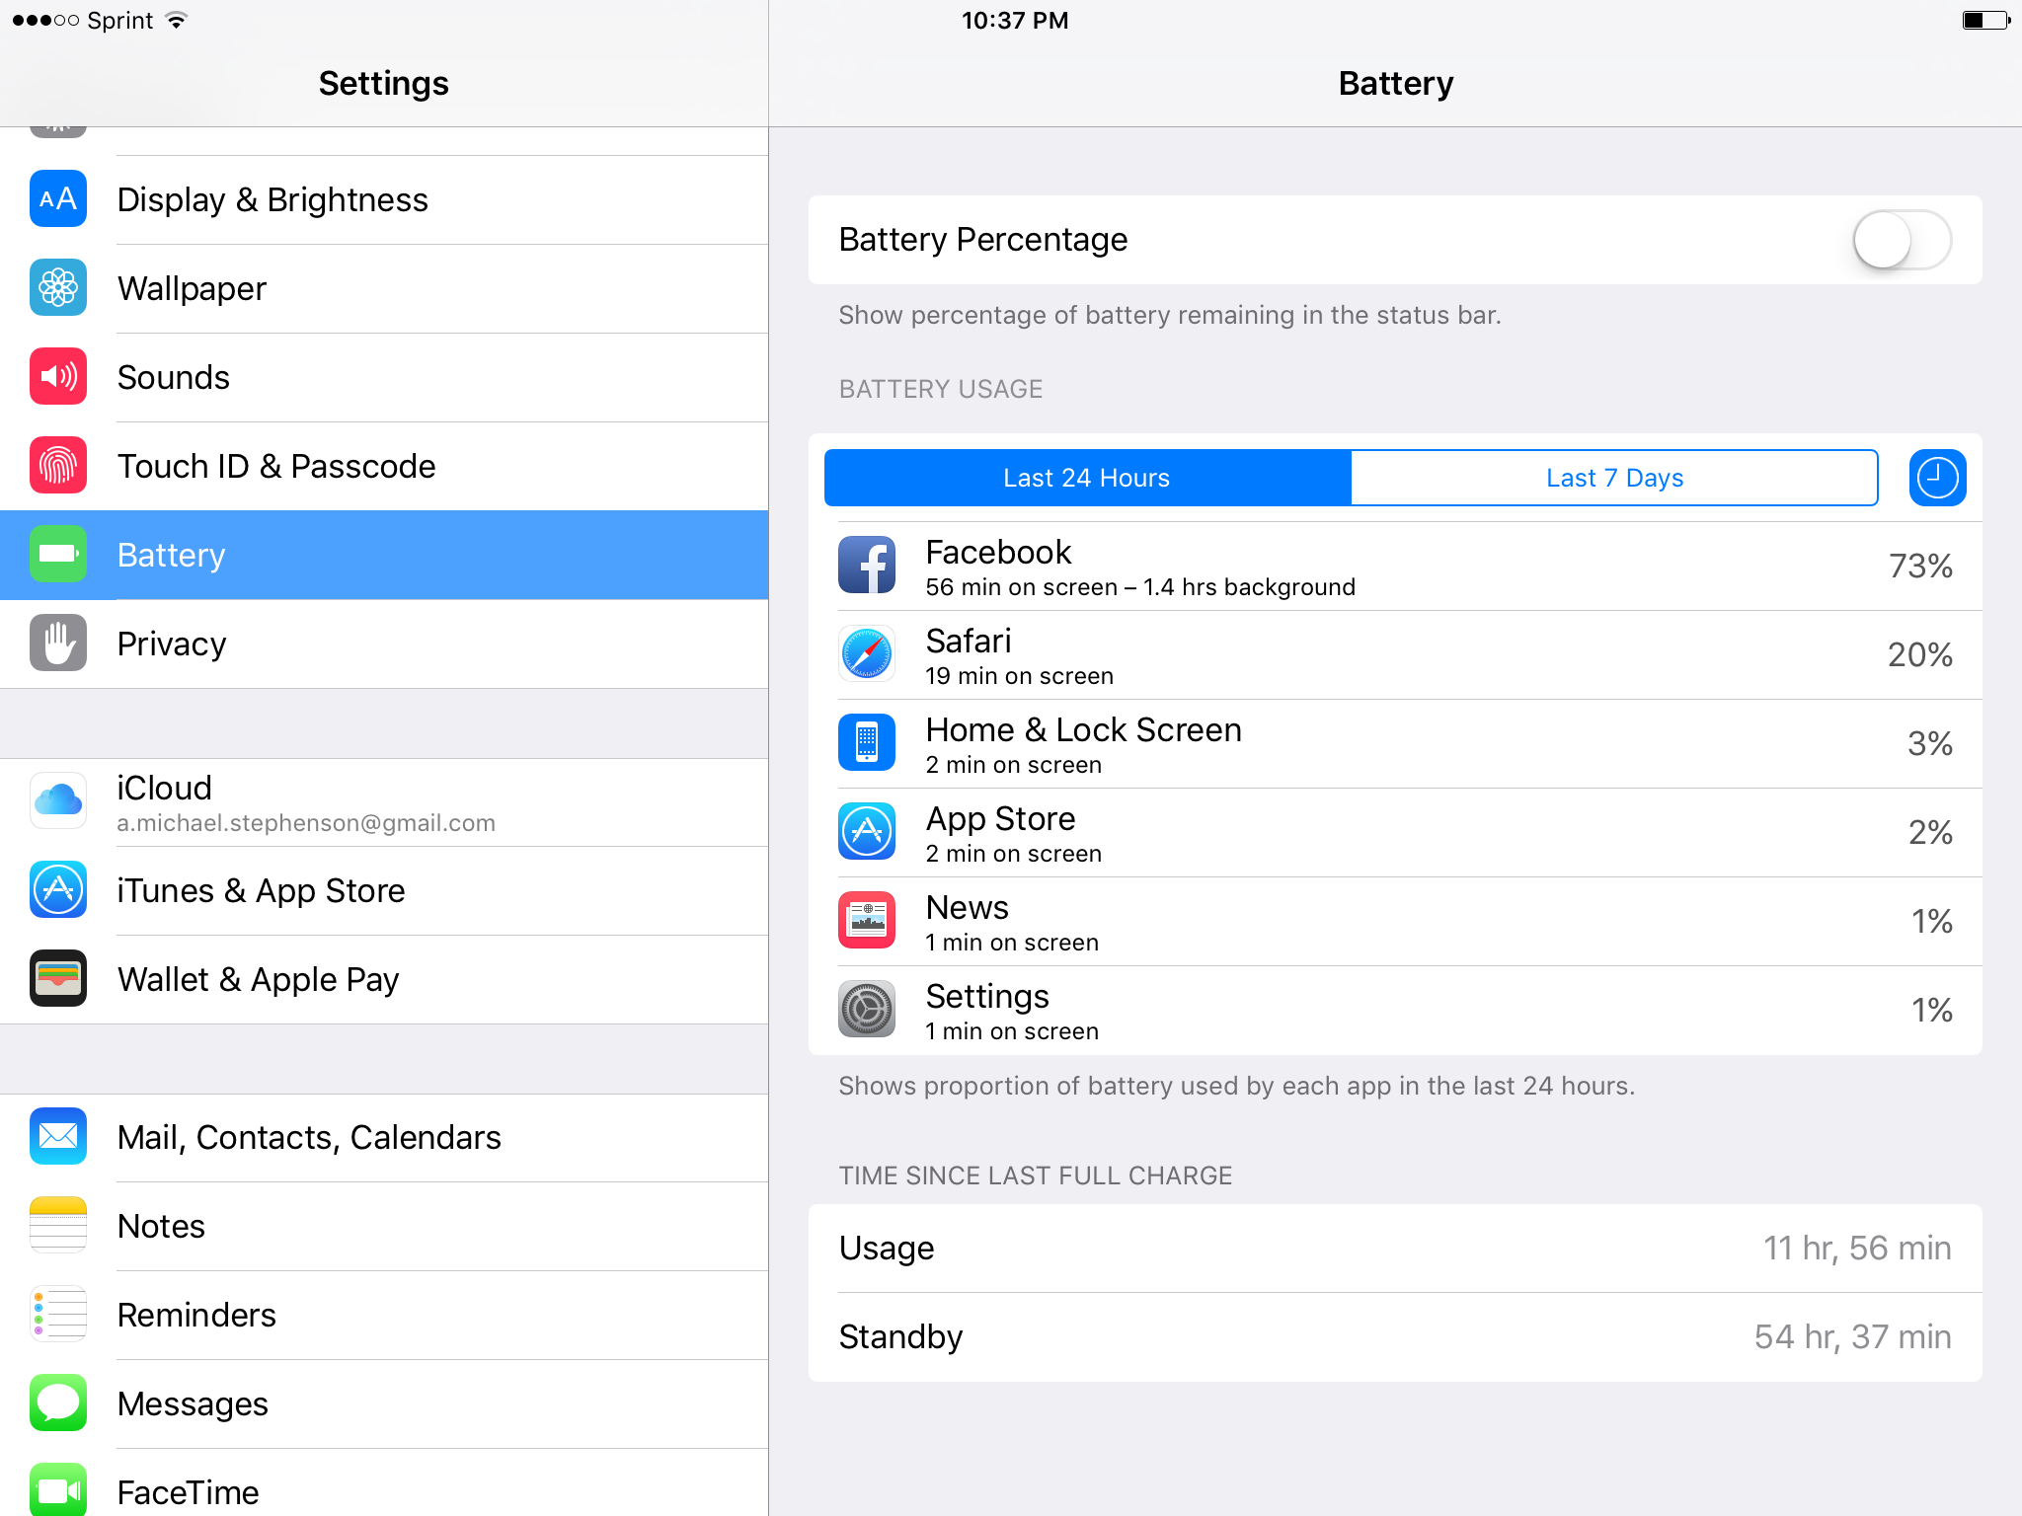Viewport: 2022px width, 1516px height.
Task: Open Privacy hand icon settings
Action: tap(58, 643)
